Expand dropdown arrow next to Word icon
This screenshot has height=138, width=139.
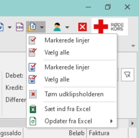[x=10, y=27]
